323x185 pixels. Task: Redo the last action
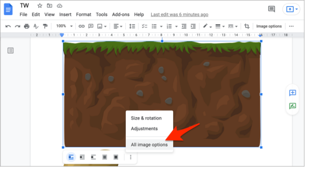[17, 26]
